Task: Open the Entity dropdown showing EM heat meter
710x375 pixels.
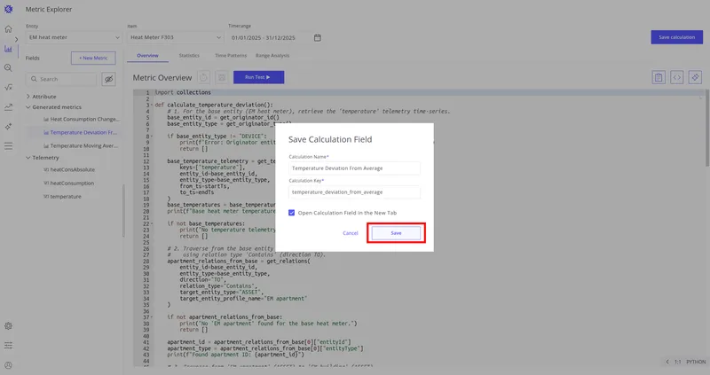Action: click(x=74, y=37)
